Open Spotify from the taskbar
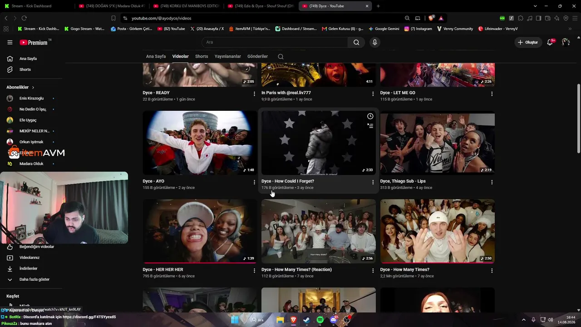Screen dimensions: 581x327 (x=320, y=320)
